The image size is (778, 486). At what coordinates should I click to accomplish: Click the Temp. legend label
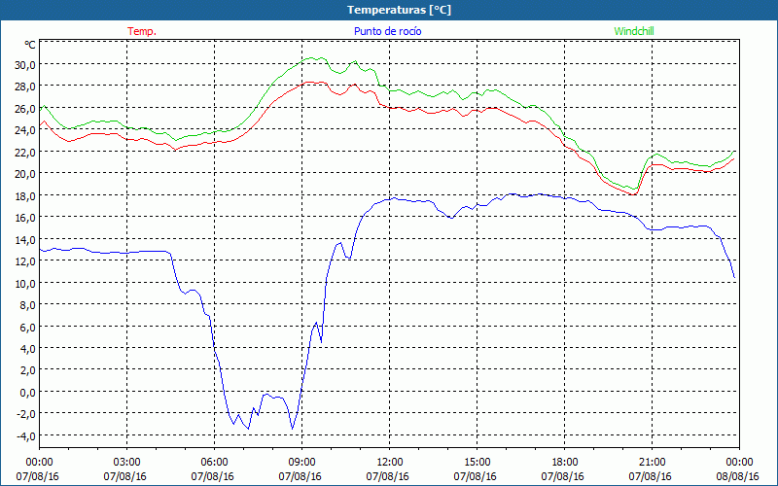tap(142, 31)
